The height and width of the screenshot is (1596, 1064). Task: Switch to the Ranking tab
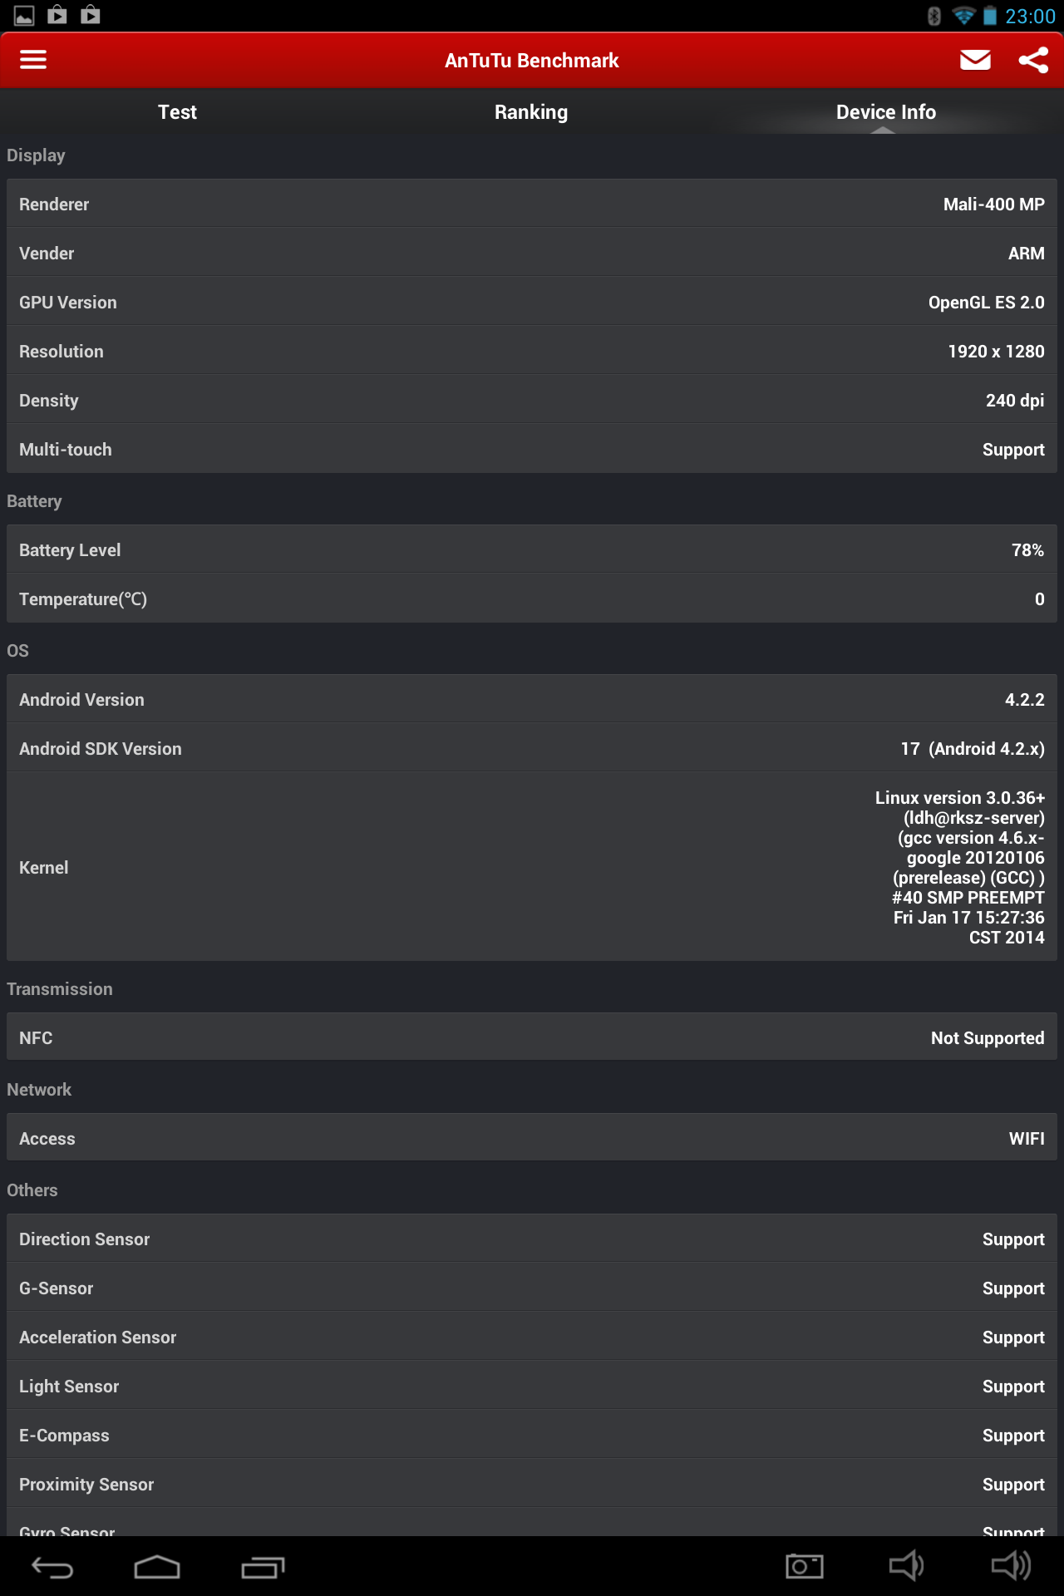point(531,112)
